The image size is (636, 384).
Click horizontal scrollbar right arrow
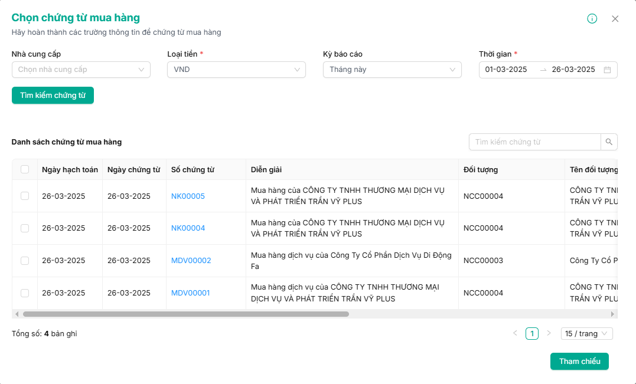(612, 314)
